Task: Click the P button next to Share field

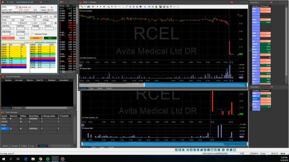Action: tap(45, 17)
